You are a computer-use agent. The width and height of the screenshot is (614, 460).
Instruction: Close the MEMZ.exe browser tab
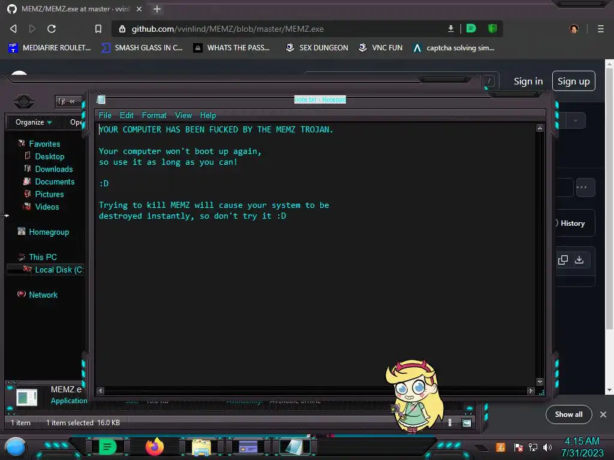(139, 9)
